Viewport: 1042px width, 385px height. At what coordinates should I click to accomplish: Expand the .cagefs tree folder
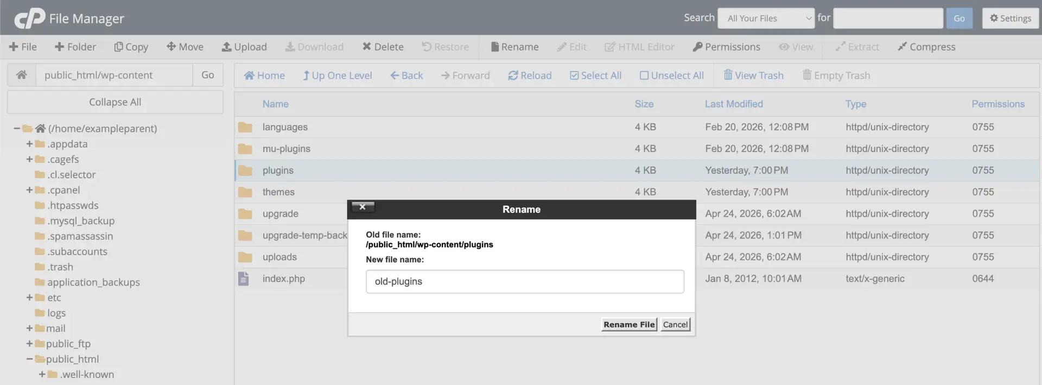[29, 159]
